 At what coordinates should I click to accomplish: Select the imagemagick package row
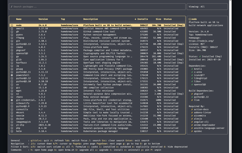[97, 122]
